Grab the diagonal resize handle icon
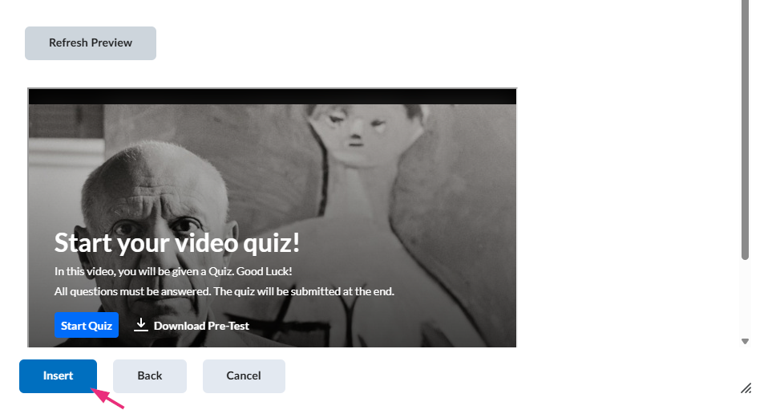This screenshot has width=768, height=414. click(746, 388)
